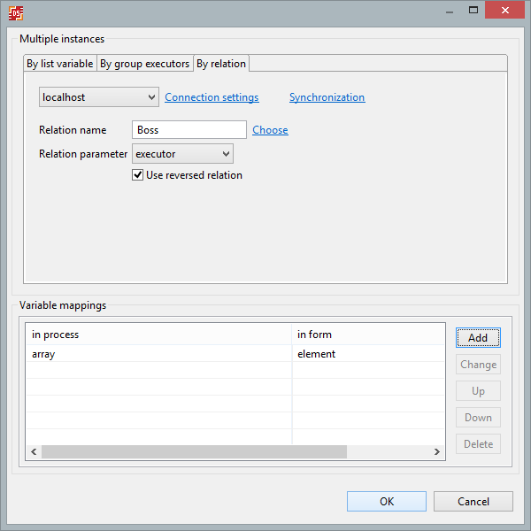This screenshot has height=531, width=531.
Task: Click into the Relation name field
Action: (189, 130)
